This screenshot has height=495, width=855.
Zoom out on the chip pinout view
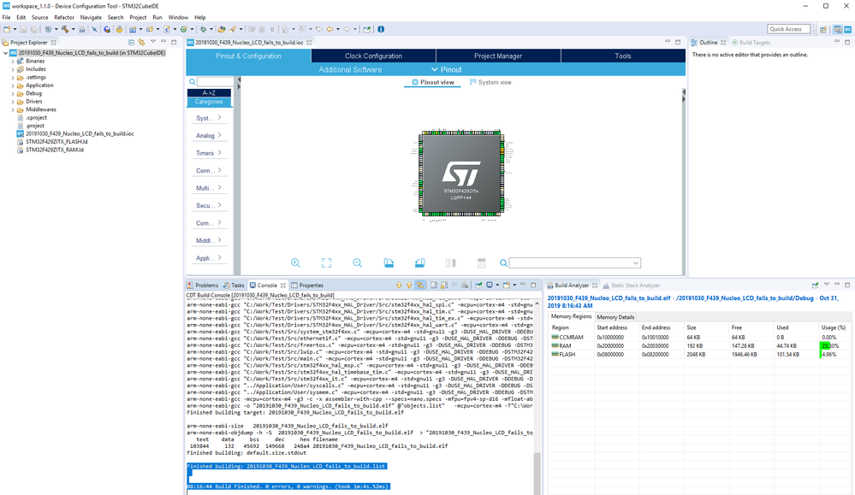click(357, 263)
